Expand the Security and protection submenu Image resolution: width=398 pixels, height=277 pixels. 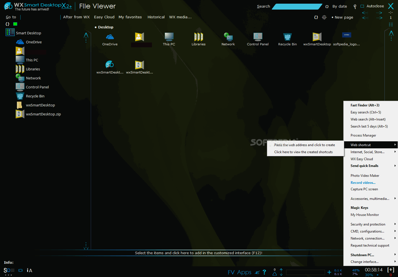pos(371,224)
